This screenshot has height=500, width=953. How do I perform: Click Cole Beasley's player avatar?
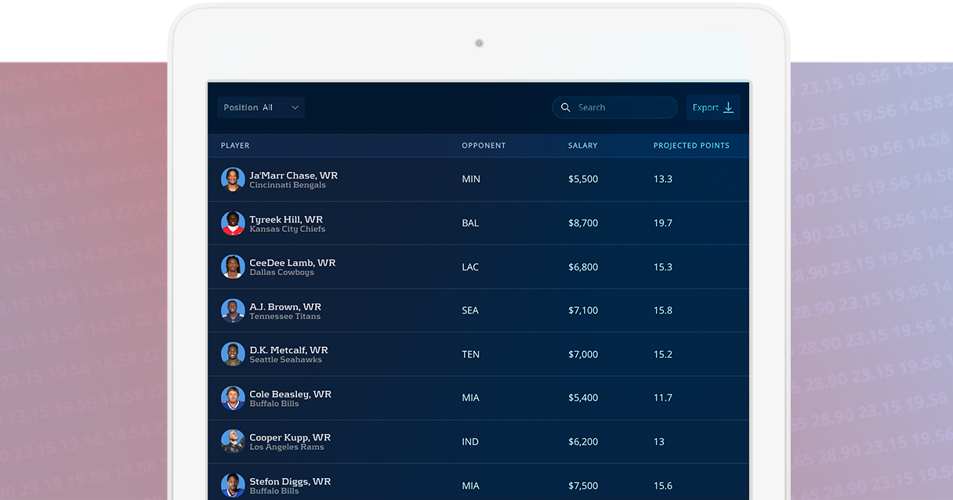[x=233, y=398]
